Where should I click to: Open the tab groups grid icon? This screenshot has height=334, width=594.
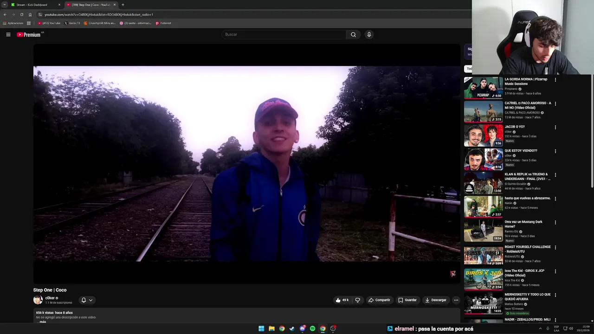tap(29, 23)
